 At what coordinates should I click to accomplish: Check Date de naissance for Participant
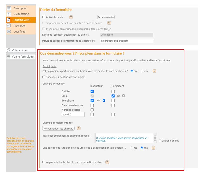coord(113,105)
